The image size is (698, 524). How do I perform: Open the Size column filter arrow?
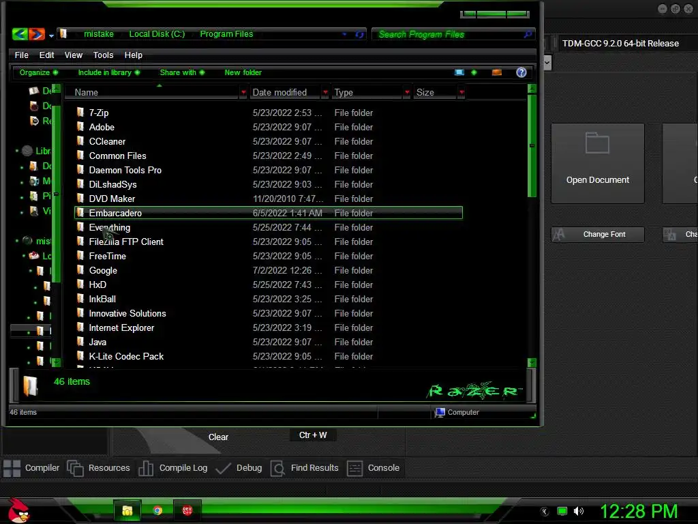(x=461, y=92)
